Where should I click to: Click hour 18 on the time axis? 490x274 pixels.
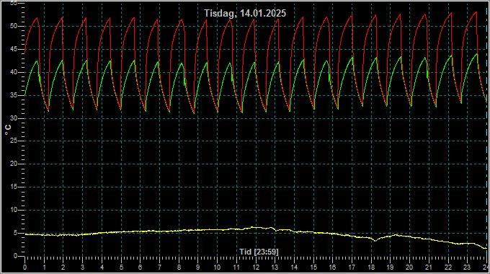[x=371, y=268]
